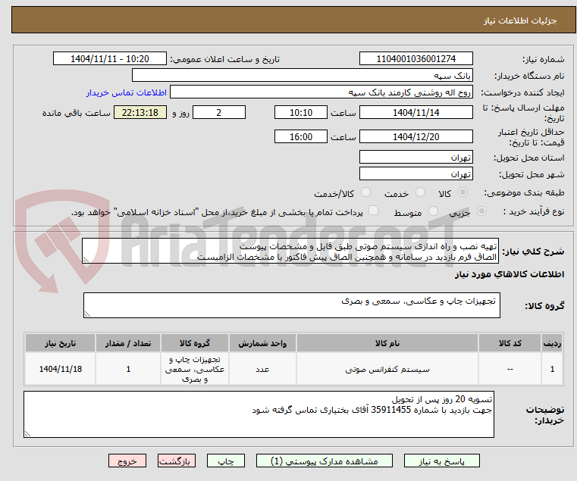Viewport: 577px width, 481px height.
Task: Click the شهر محل تحویل field تهران
Action: coord(416,173)
